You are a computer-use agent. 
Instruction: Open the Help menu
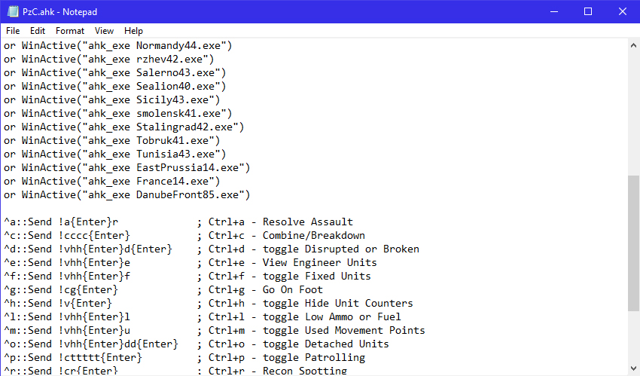(133, 31)
